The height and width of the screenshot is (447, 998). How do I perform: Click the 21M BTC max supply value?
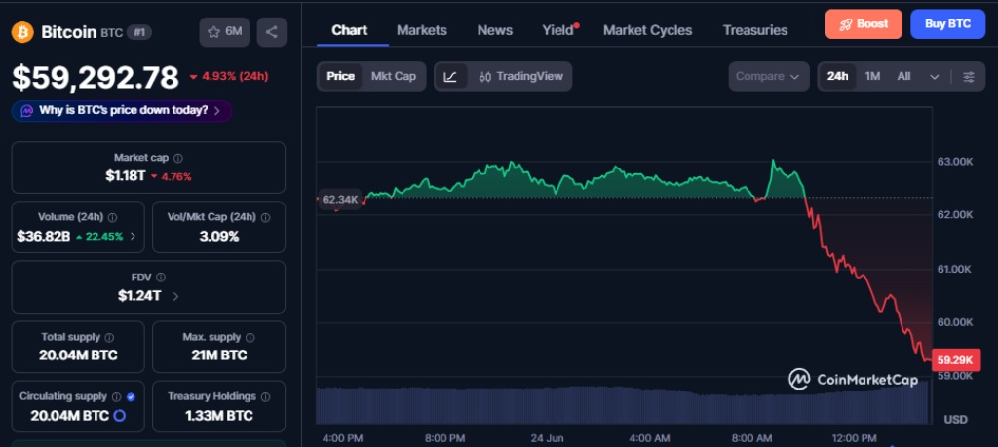tap(218, 355)
